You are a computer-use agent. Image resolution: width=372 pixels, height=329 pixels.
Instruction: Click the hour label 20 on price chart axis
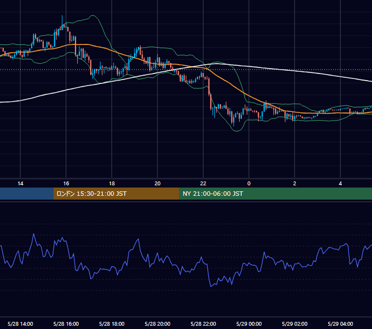158,184
